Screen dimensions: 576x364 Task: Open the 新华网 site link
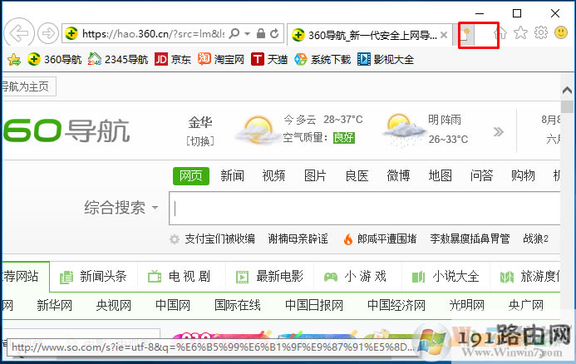[54, 305]
